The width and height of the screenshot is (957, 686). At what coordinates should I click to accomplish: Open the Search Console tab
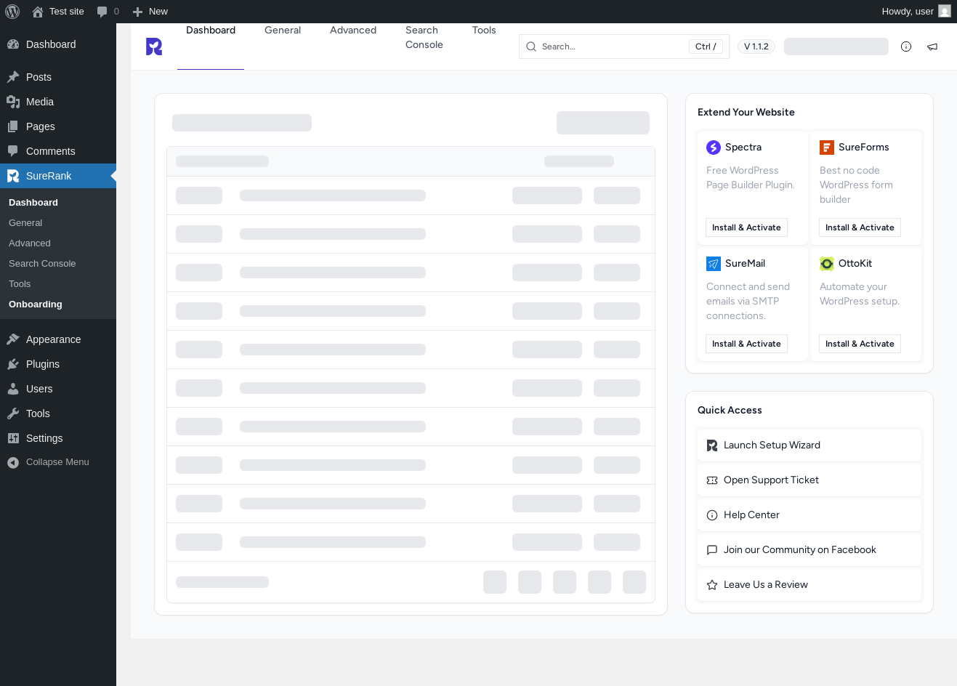point(424,38)
